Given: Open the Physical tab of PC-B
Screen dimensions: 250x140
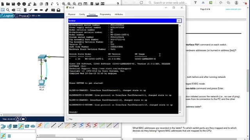Looking at the screenshot, I should [71, 14].
